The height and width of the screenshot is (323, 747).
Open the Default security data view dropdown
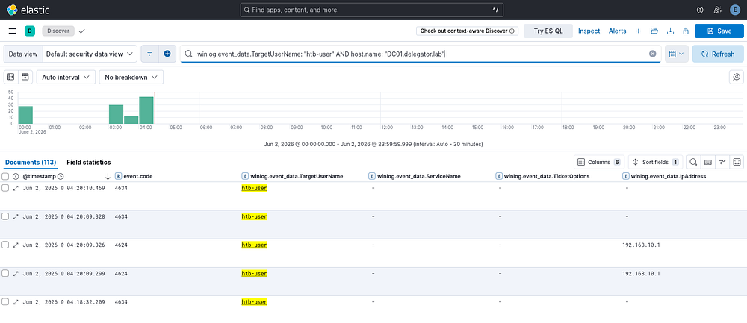90,54
